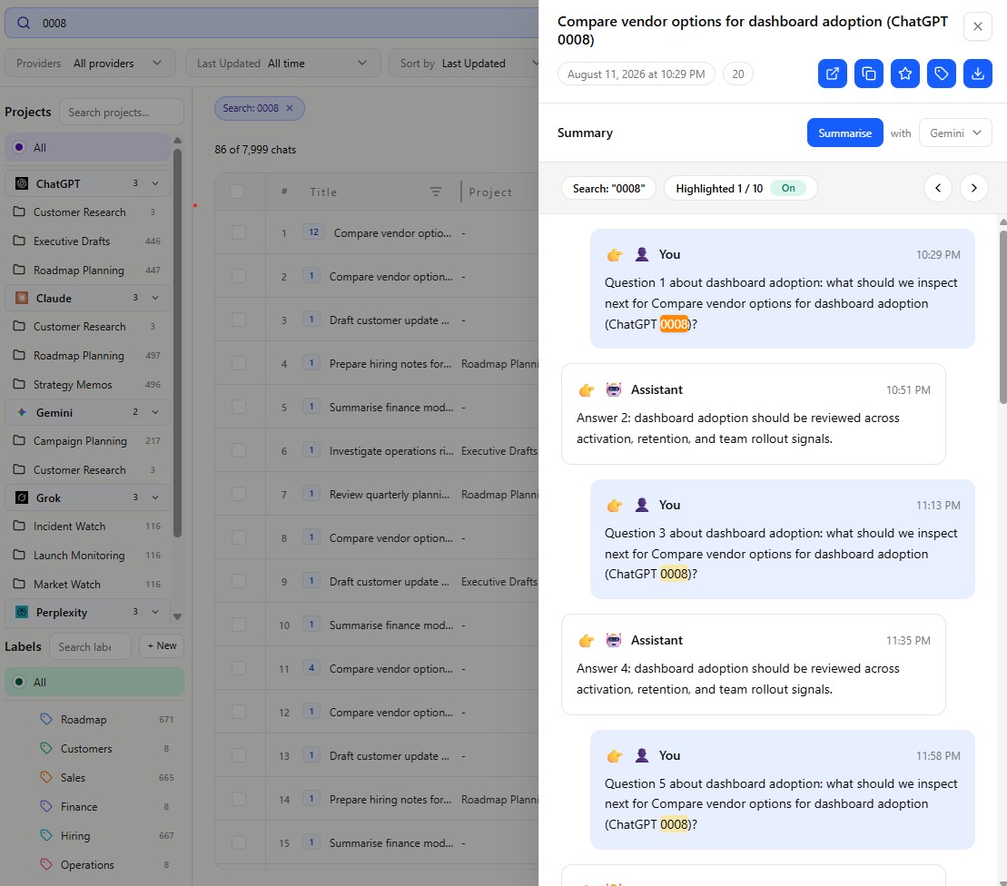Open the Providers dropdown
1007x886 pixels.
90,63
